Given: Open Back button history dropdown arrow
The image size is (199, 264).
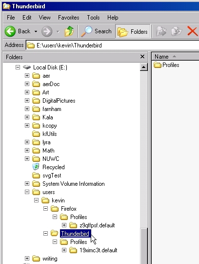Looking at the screenshot, I should [x=36, y=31].
